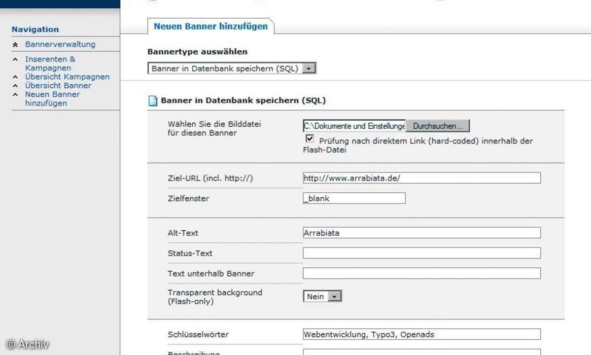Viewport: 591px width, 355px height.
Task: Click the caret icon beside Übersicht Banner
Action: point(15,86)
